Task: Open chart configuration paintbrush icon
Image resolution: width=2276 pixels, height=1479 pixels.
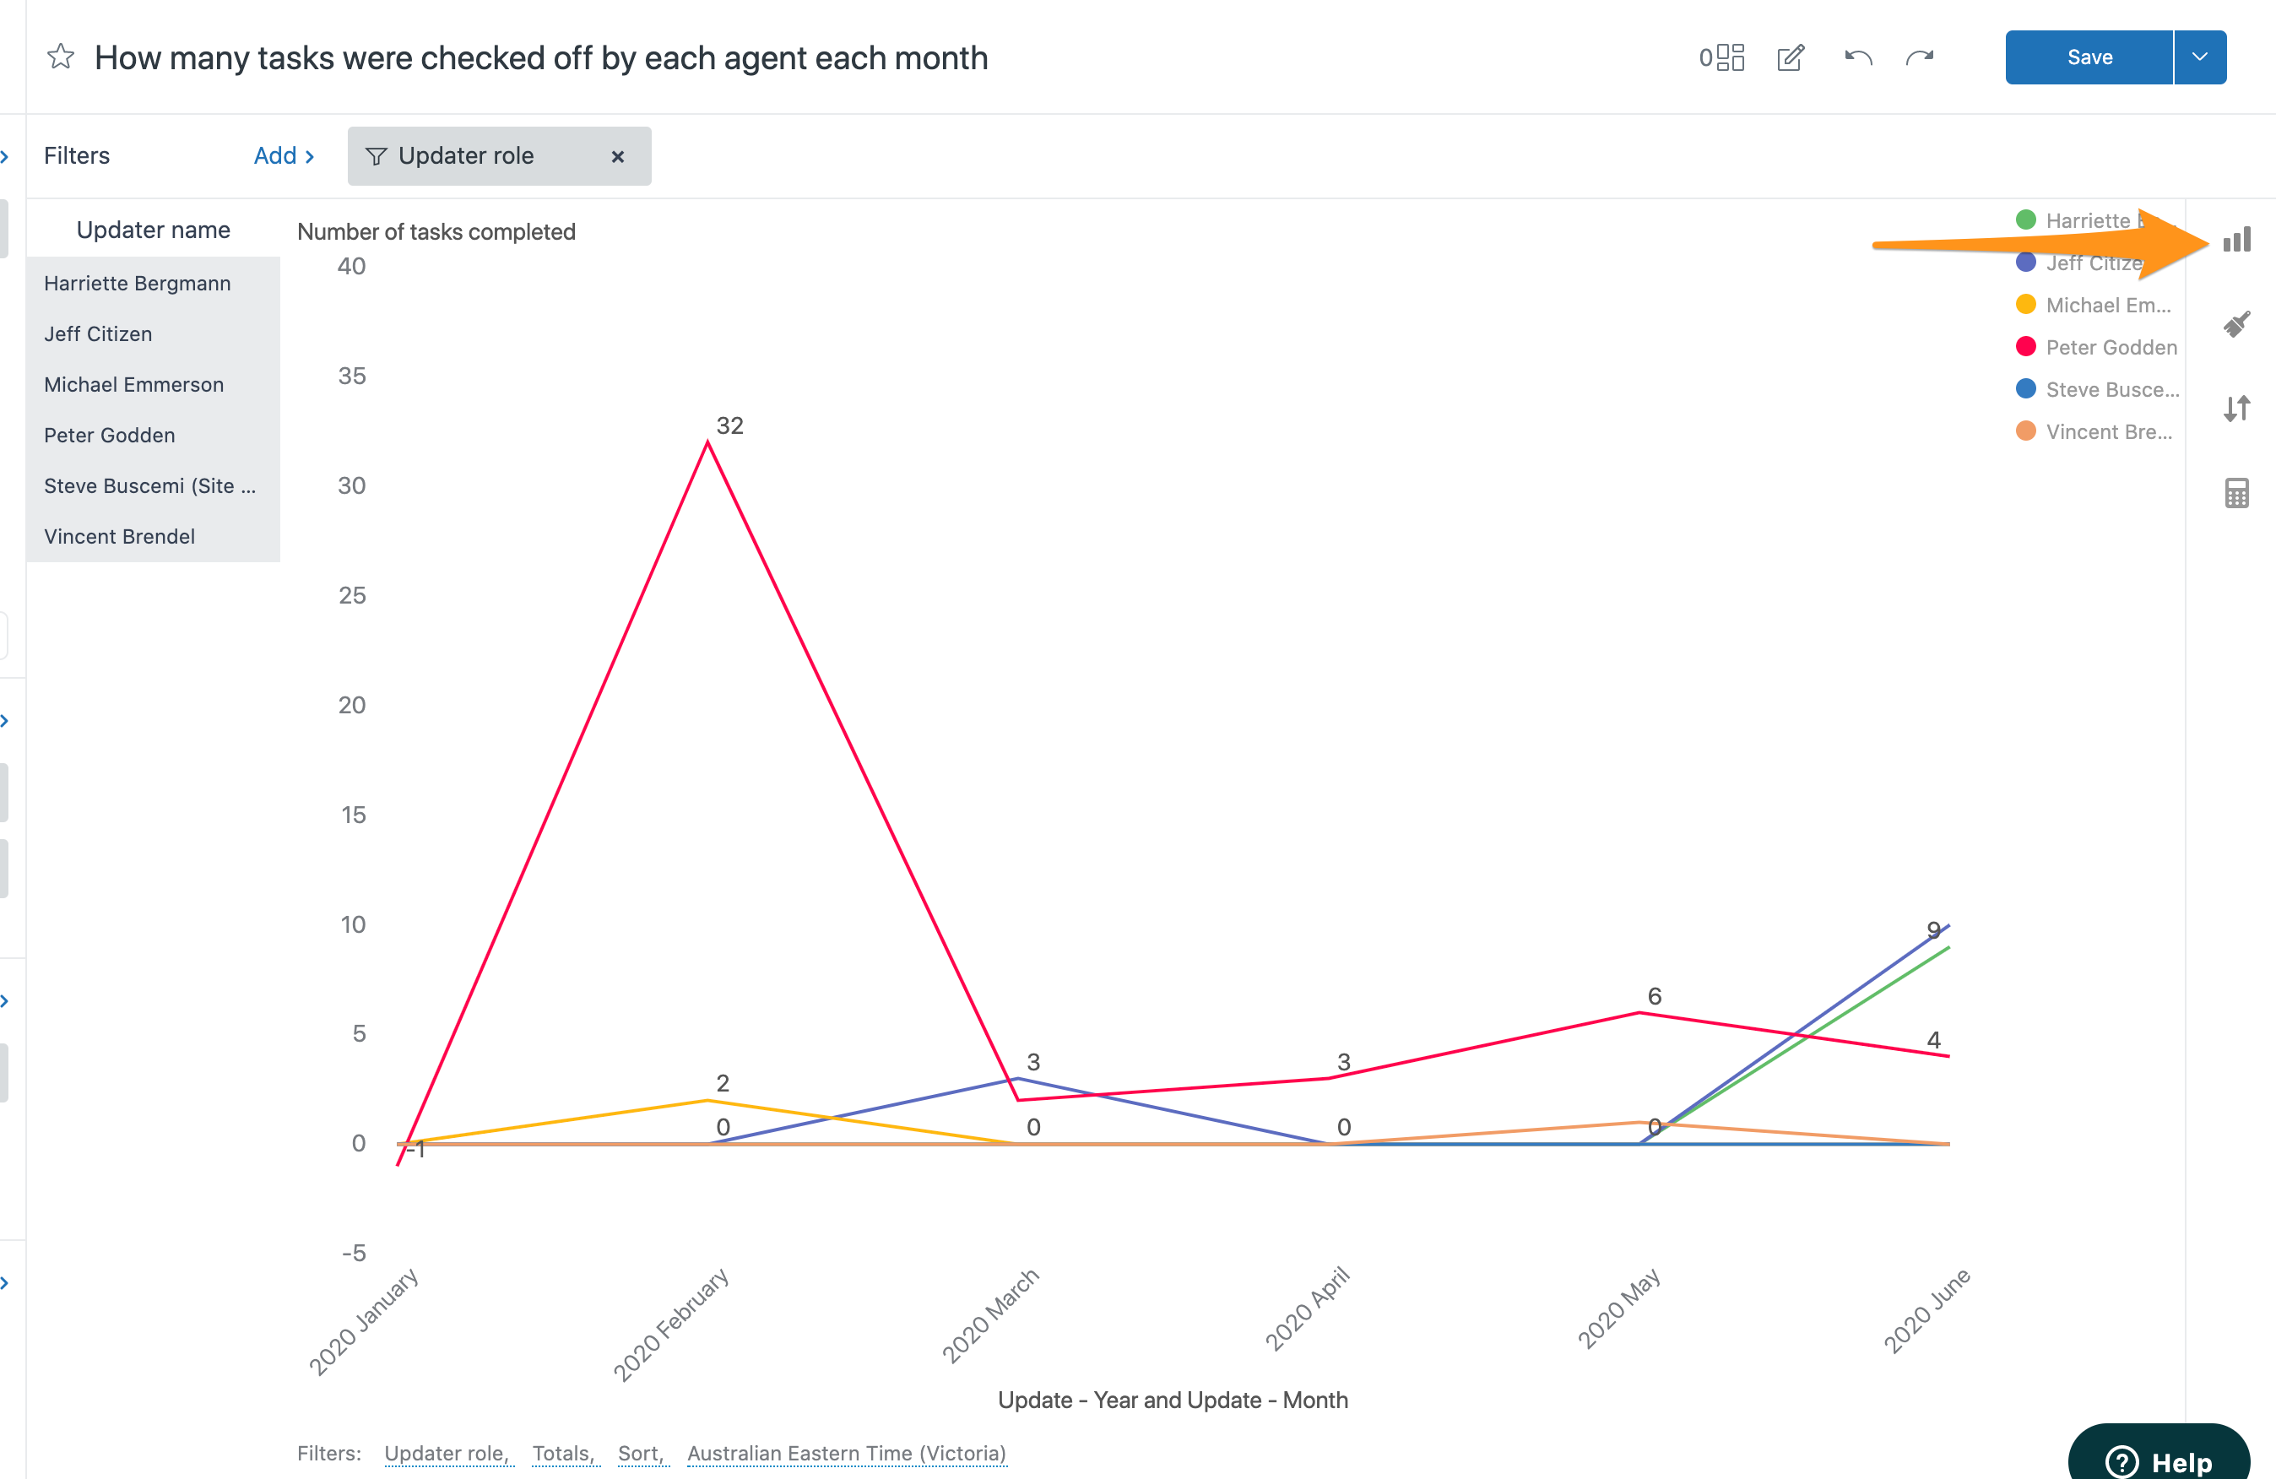Action: (2237, 324)
